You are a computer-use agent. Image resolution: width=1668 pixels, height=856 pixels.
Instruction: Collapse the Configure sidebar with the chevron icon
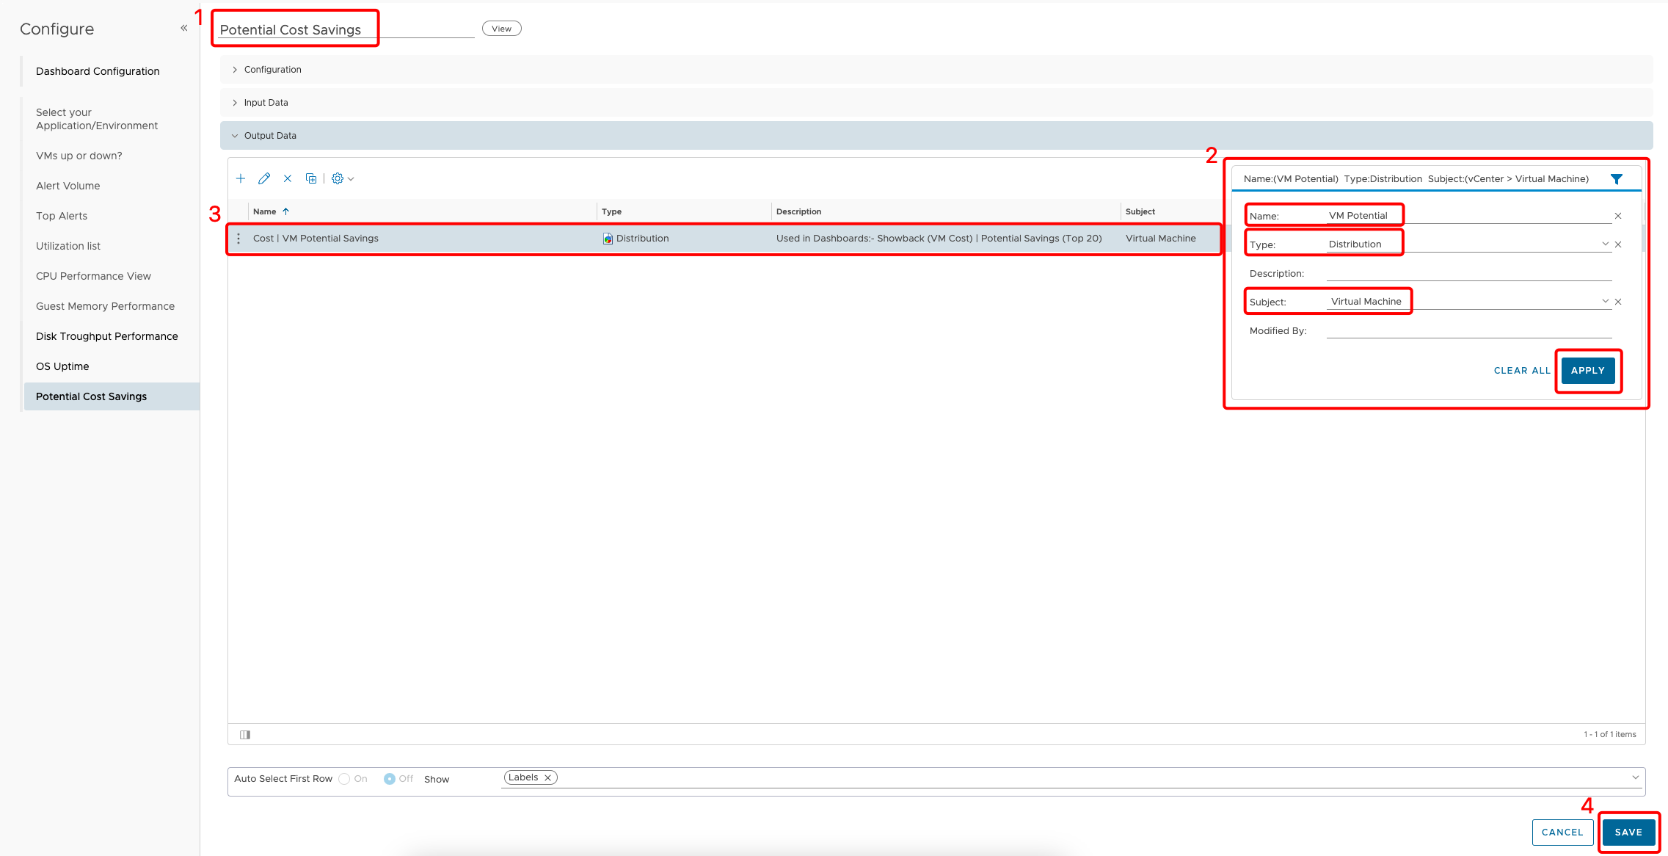pyautogui.click(x=183, y=27)
